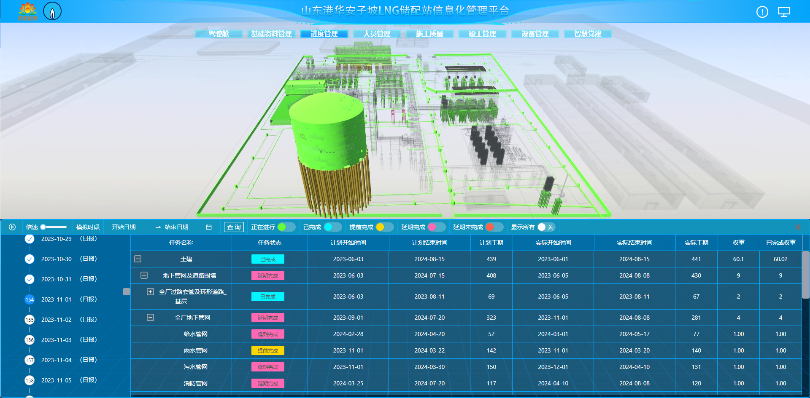This screenshot has height=398, width=810.
Task: Open the 基础资料管理 tab
Action: tap(271, 34)
